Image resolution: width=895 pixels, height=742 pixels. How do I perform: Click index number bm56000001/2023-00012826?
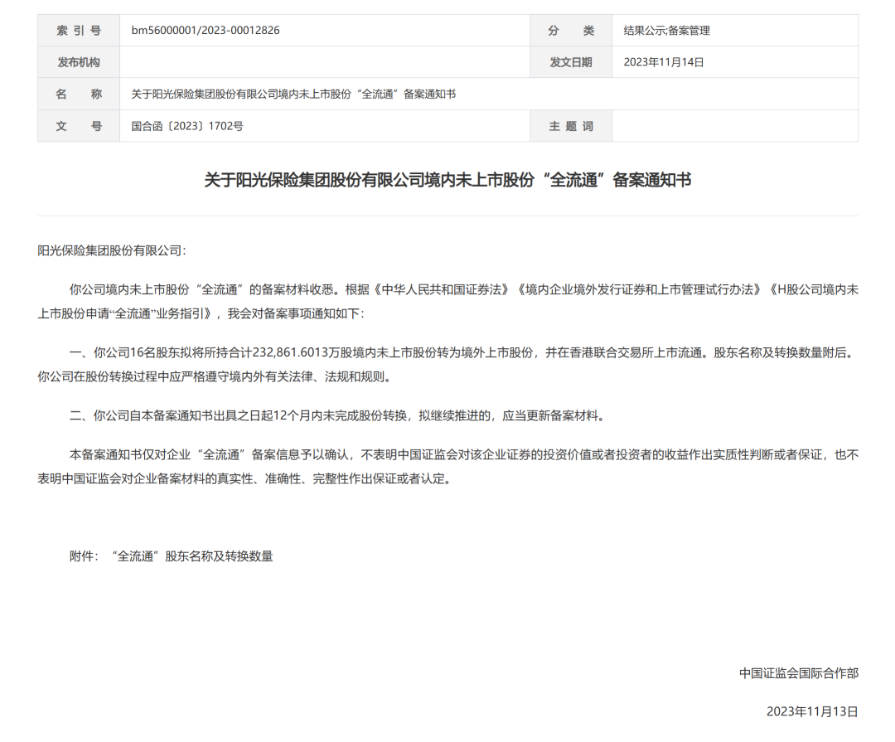click(206, 31)
